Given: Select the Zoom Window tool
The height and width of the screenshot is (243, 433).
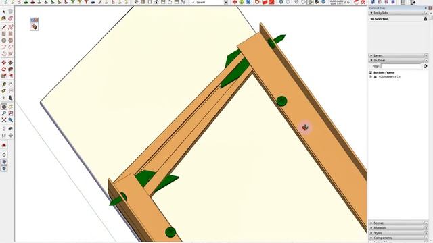Looking at the screenshot, I should pyautogui.click(x=11, y=113).
